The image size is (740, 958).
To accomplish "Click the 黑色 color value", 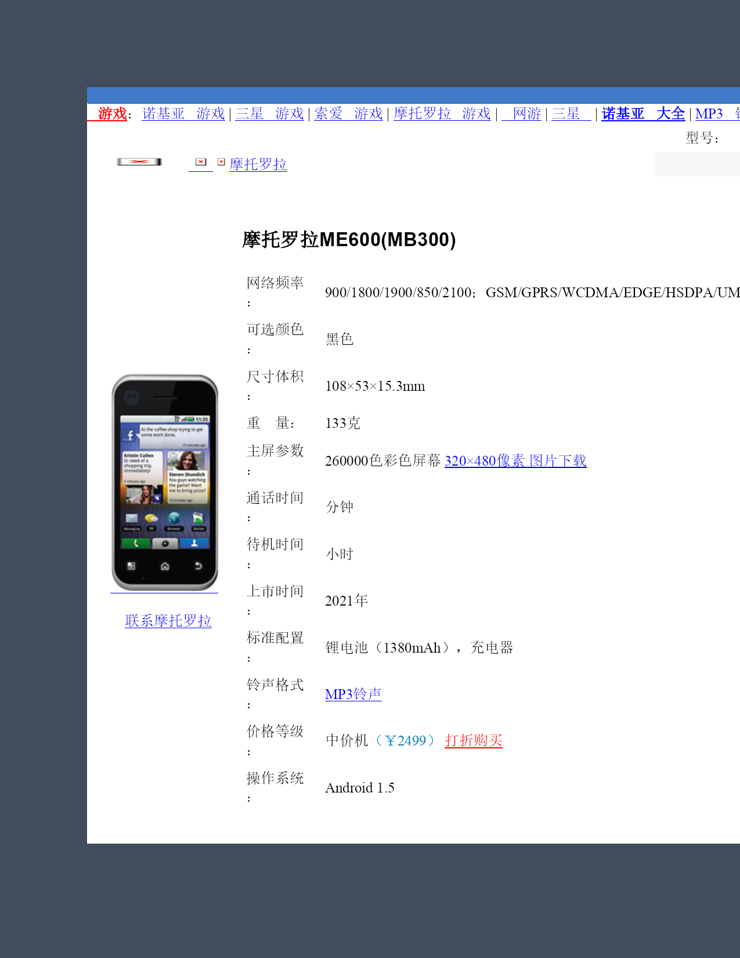I will coord(340,339).
